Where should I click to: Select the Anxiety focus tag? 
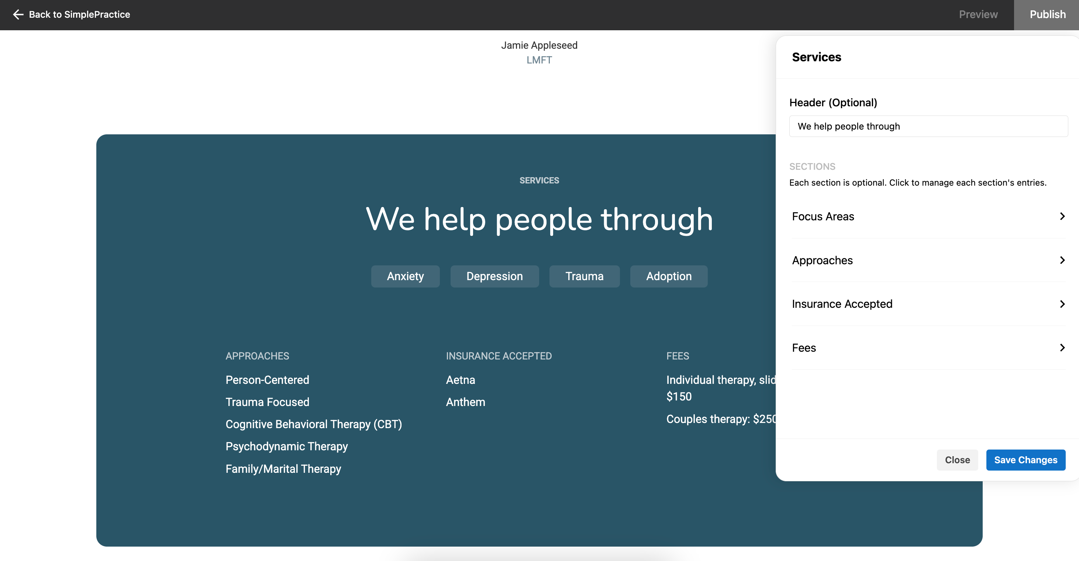[405, 276]
